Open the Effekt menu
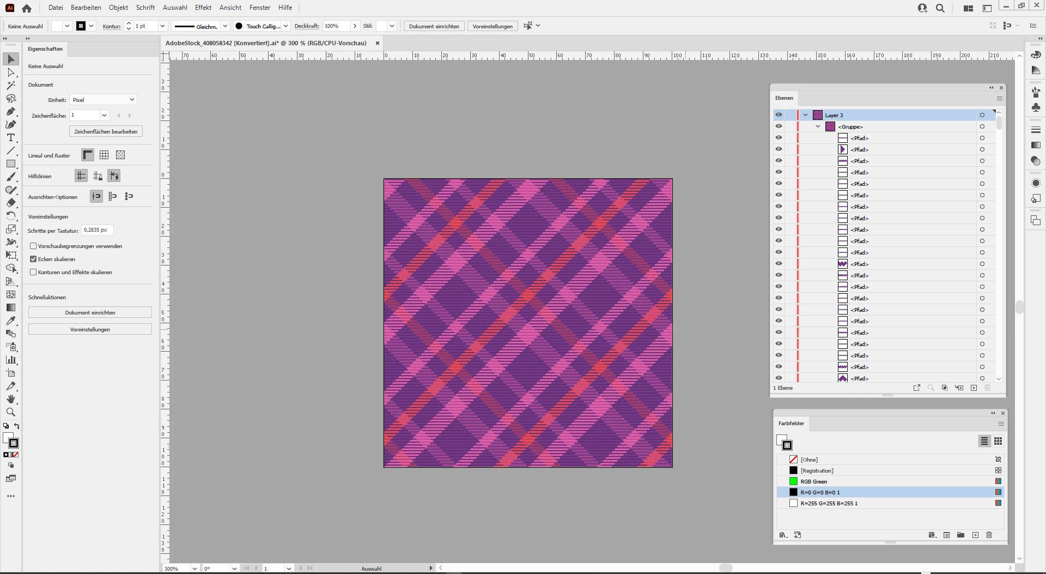Image resolution: width=1046 pixels, height=574 pixels. tap(203, 8)
